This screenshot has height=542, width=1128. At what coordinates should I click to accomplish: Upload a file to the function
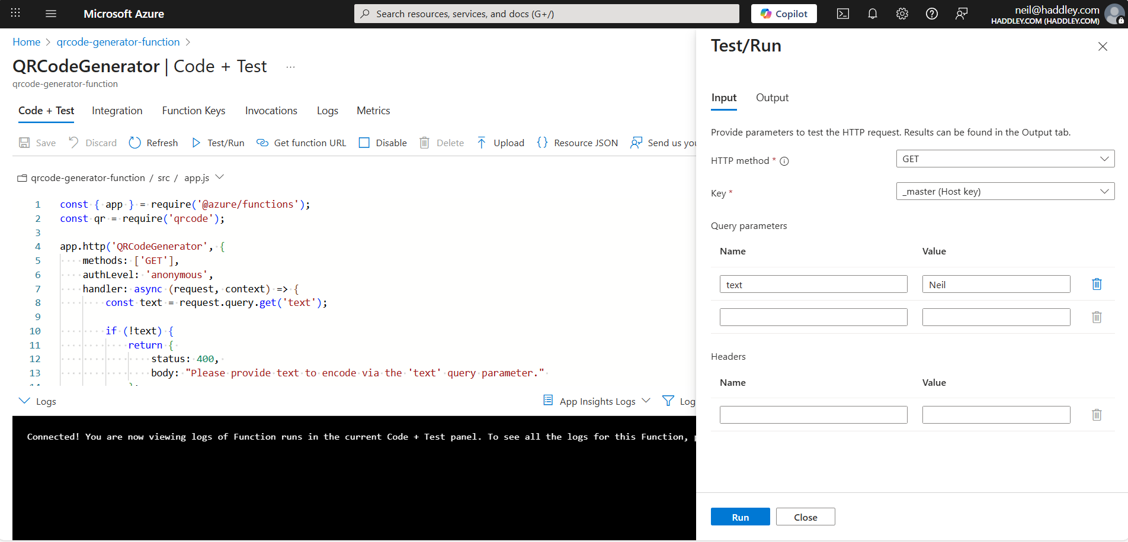click(x=499, y=143)
